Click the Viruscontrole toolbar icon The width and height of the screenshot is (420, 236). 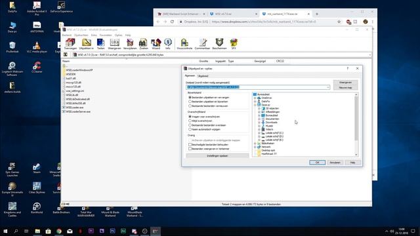(184, 44)
